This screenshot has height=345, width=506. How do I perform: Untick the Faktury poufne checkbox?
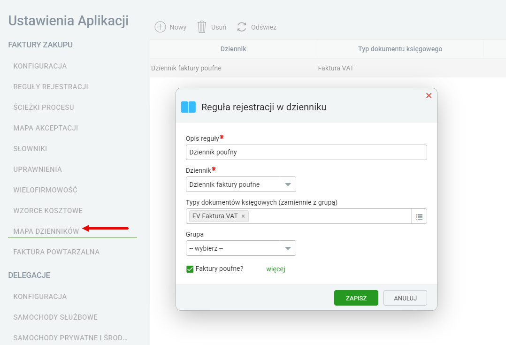click(190, 269)
